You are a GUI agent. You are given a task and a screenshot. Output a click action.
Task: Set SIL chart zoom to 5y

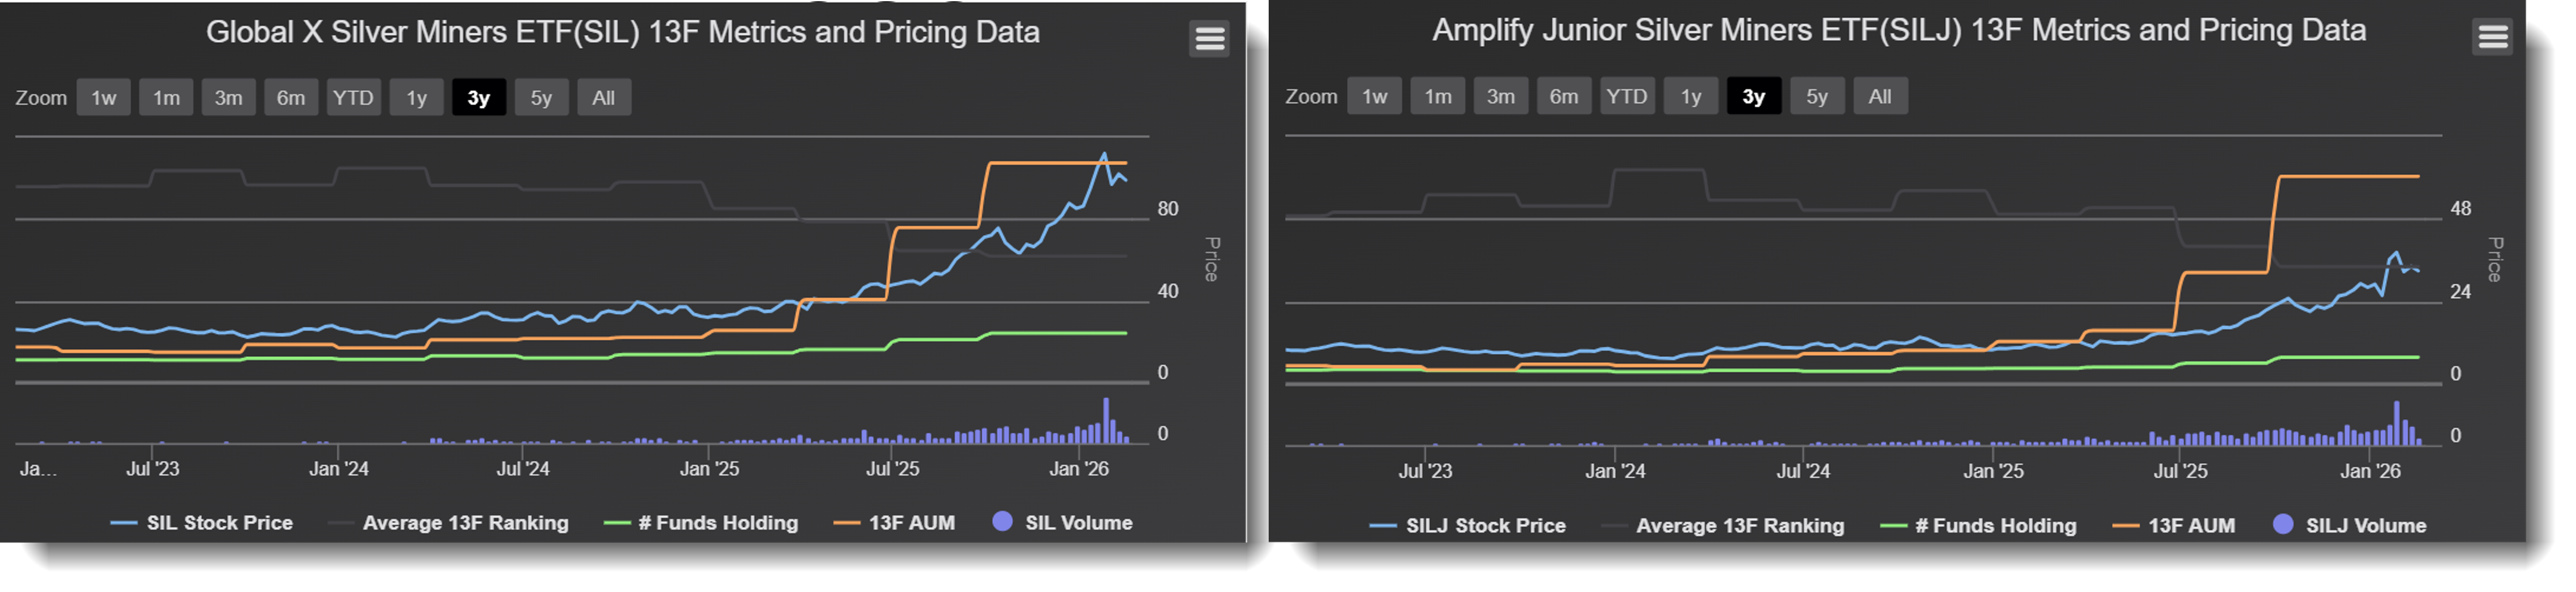click(541, 98)
